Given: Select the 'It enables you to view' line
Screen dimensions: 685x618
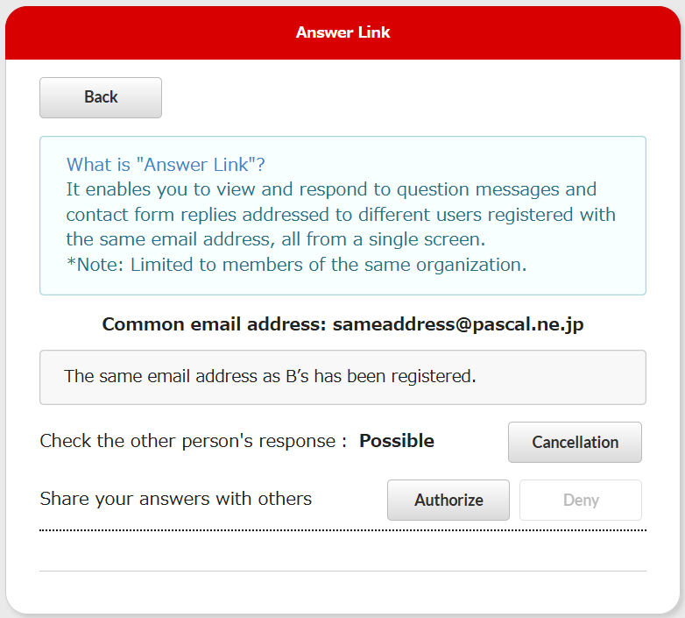Looking at the screenshot, I should click(331, 189).
